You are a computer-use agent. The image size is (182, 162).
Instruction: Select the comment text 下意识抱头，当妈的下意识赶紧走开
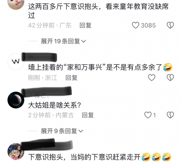click(x=84, y=157)
